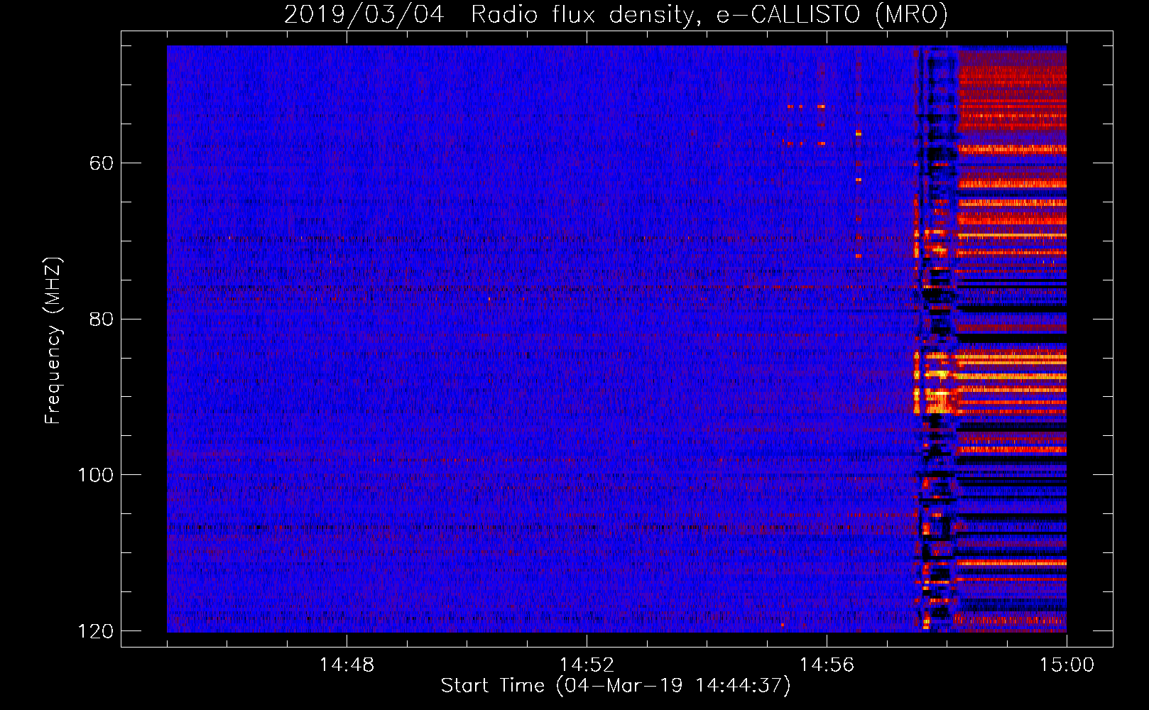The width and height of the screenshot is (1149, 710).
Task: Click the 14:52 time tick label
Action: [587, 665]
